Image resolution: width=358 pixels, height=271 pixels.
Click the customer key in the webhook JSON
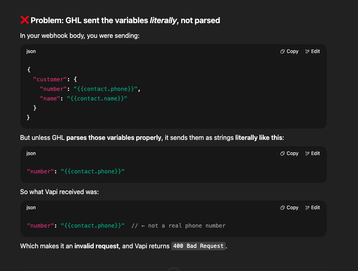pos(50,79)
